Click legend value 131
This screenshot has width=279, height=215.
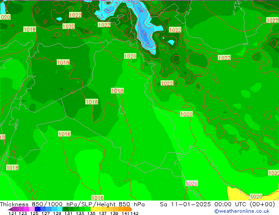[x=68, y=213]
